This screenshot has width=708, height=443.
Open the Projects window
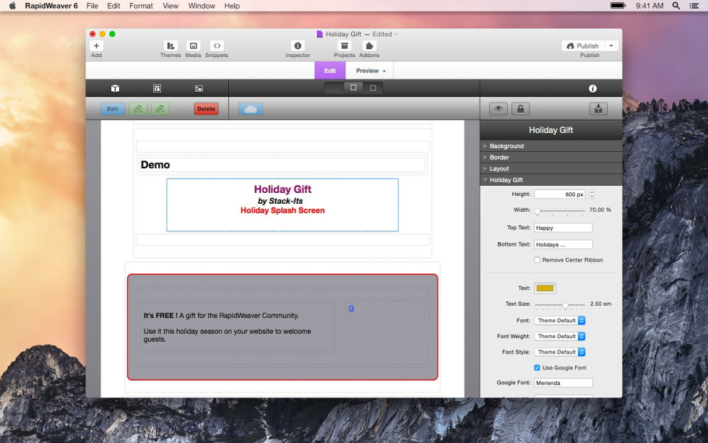[345, 46]
